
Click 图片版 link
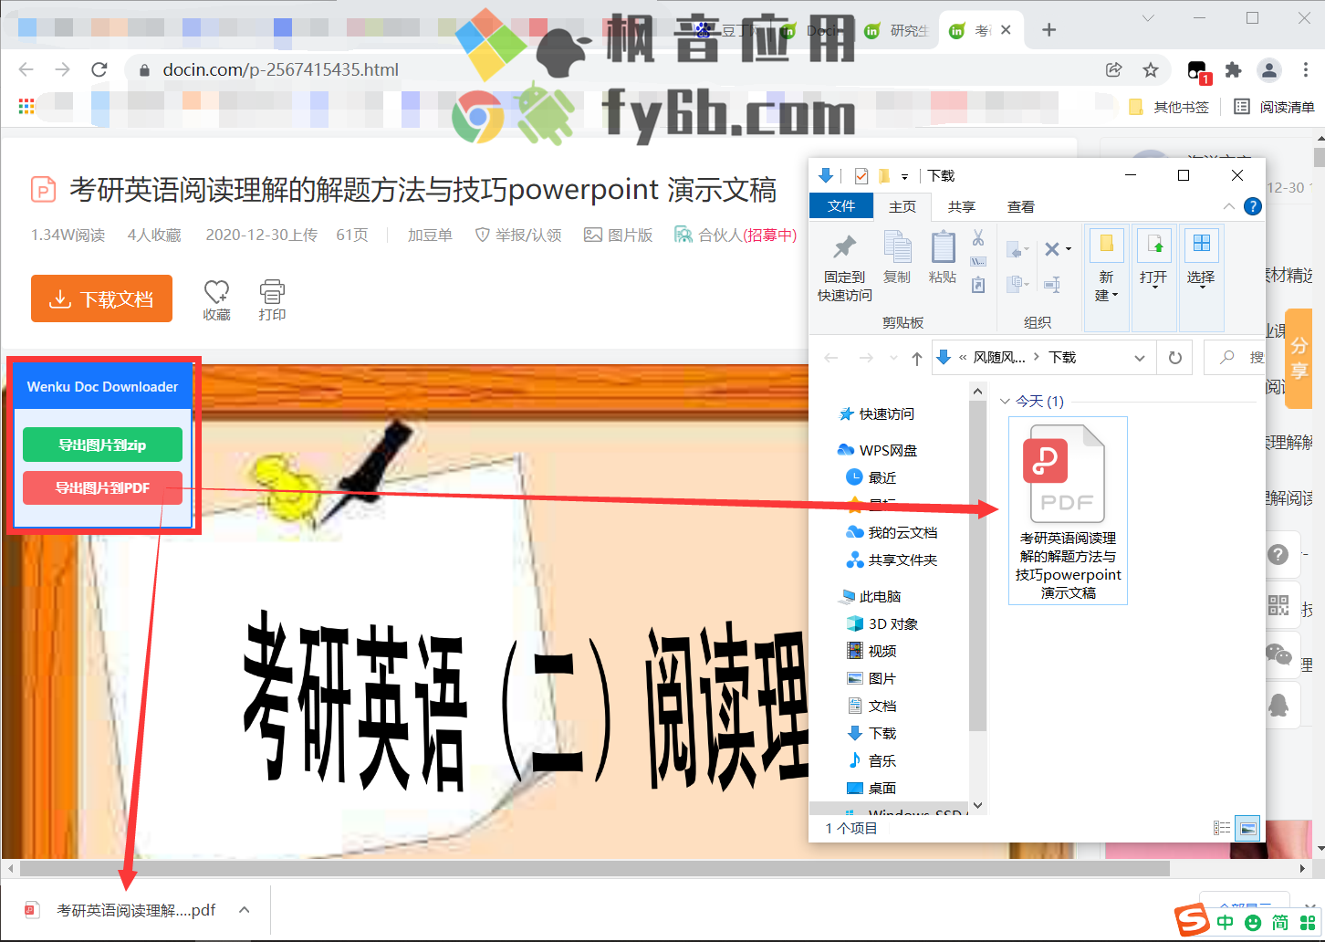(x=619, y=235)
